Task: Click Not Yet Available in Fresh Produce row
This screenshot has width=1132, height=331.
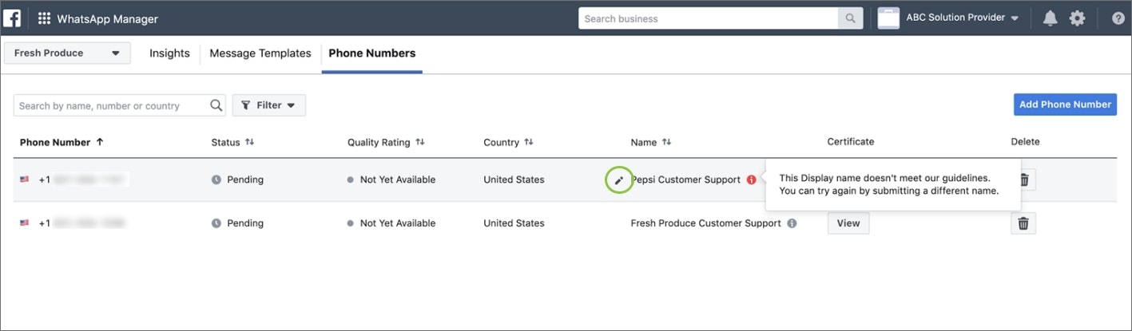Action: point(398,223)
